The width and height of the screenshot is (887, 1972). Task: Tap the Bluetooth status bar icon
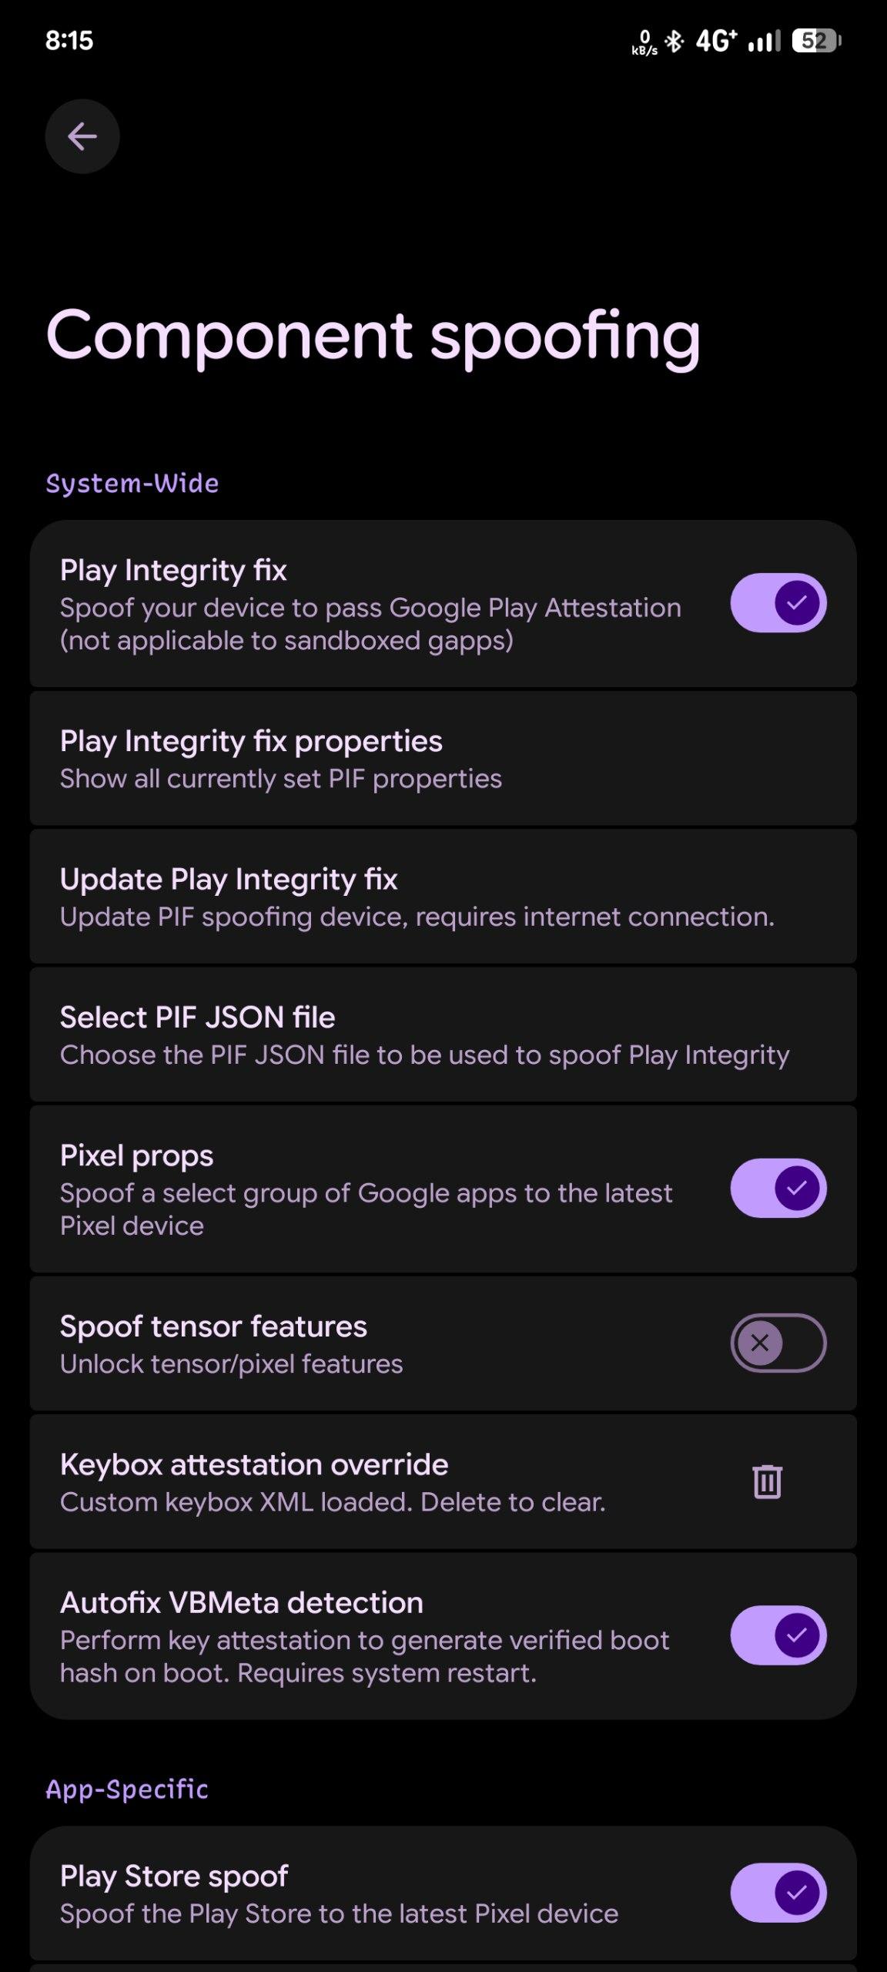[674, 41]
